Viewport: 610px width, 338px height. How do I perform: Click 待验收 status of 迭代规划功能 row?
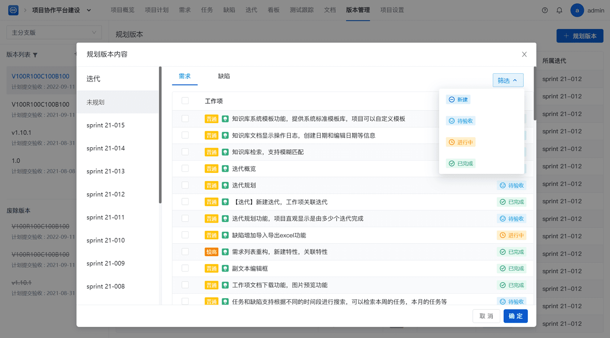512,219
